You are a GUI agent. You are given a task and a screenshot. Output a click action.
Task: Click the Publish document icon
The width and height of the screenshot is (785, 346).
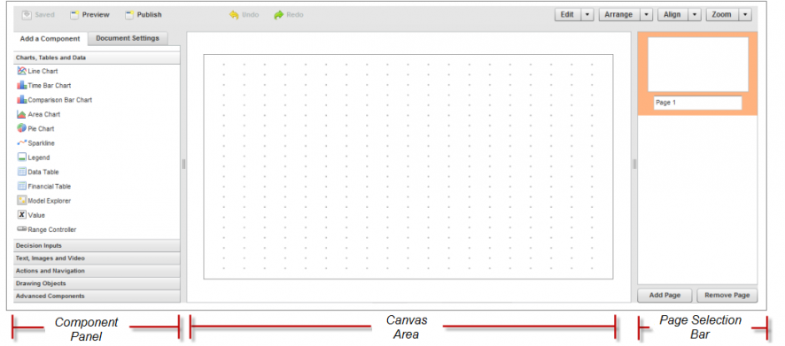tap(129, 15)
